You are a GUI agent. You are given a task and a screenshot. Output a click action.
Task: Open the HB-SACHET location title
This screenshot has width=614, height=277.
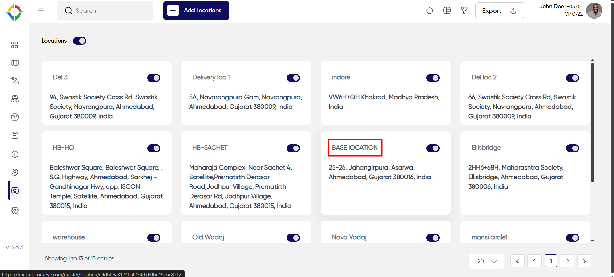point(210,147)
